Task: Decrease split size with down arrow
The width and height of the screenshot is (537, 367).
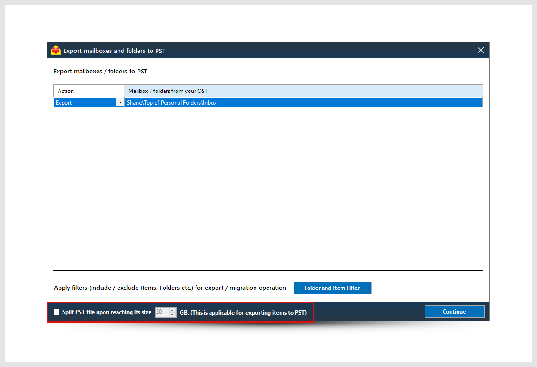Action: (173, 315)
